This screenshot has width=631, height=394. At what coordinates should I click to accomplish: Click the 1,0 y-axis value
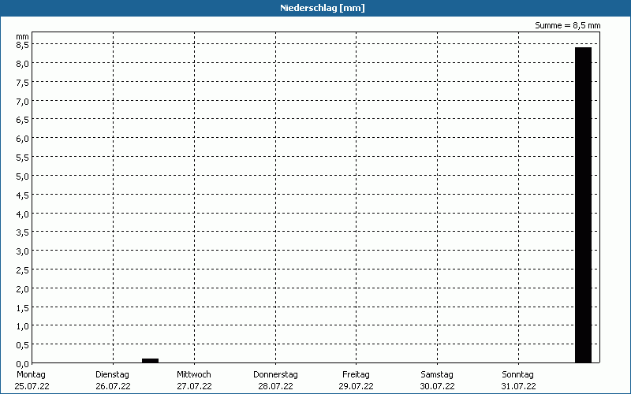tap(23, 326)
